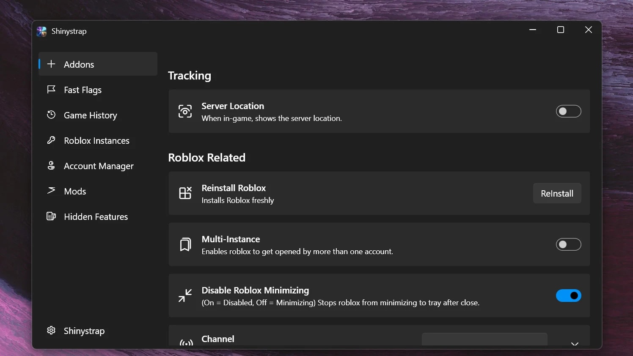Open Hidden Features page

[98, 216]
